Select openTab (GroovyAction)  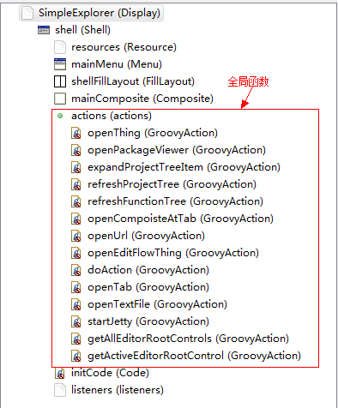tap(148, 287)
